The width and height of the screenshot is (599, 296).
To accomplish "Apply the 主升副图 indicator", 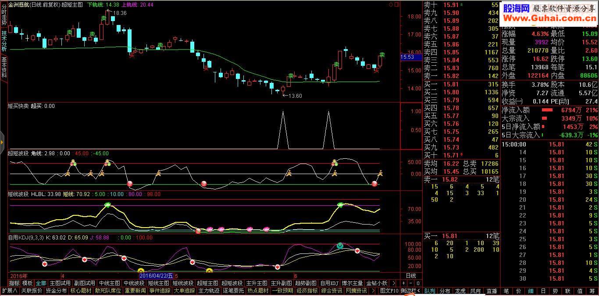I will click(x=281, y=283).
